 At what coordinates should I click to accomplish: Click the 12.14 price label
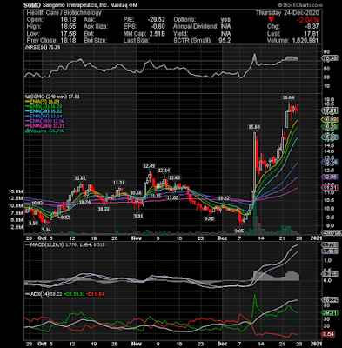coord(164,171)
